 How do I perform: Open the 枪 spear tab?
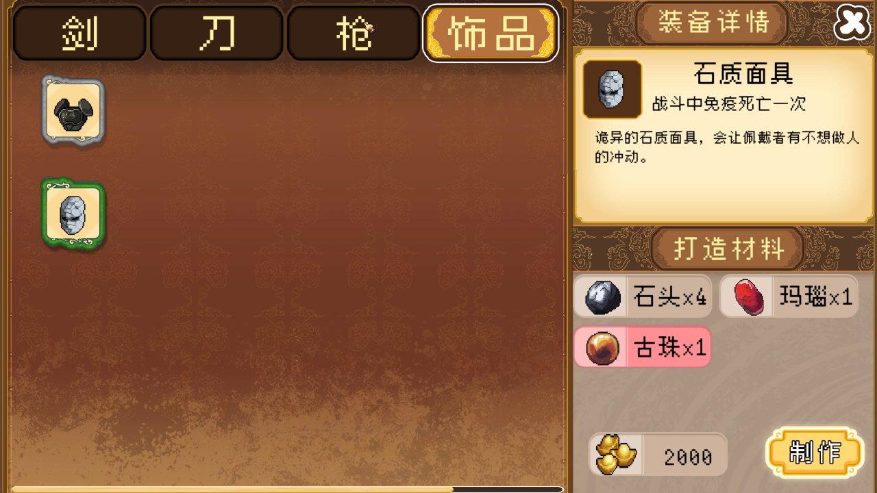click(354, 33)
